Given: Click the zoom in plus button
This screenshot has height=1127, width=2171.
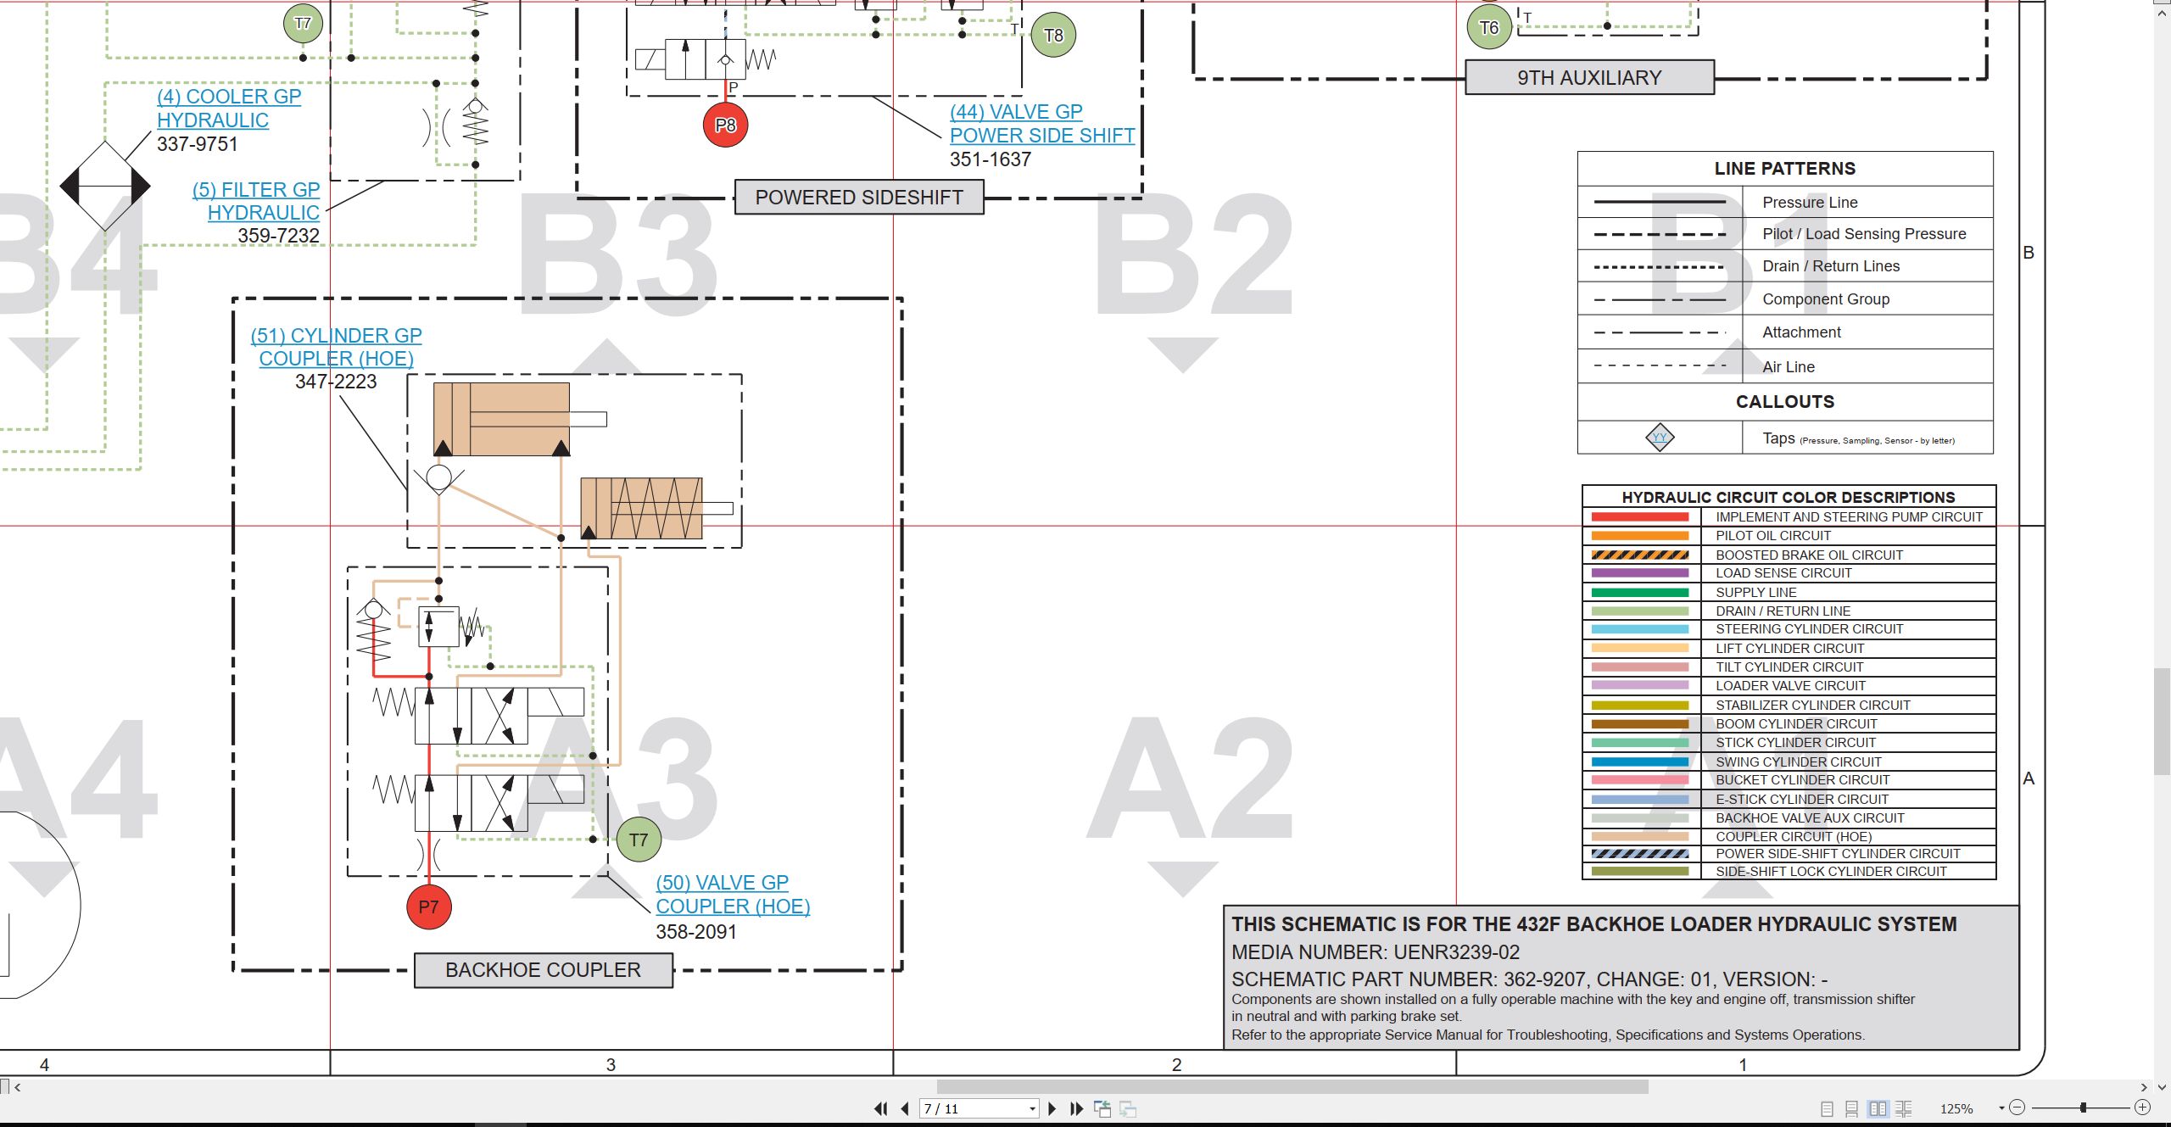Looking at the screenshot, I should coord(2143,1107).
